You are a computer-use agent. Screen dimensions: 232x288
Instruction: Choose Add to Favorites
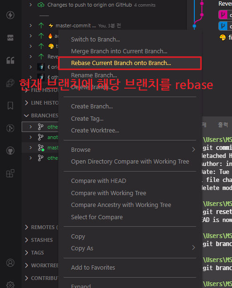point(130,268)
